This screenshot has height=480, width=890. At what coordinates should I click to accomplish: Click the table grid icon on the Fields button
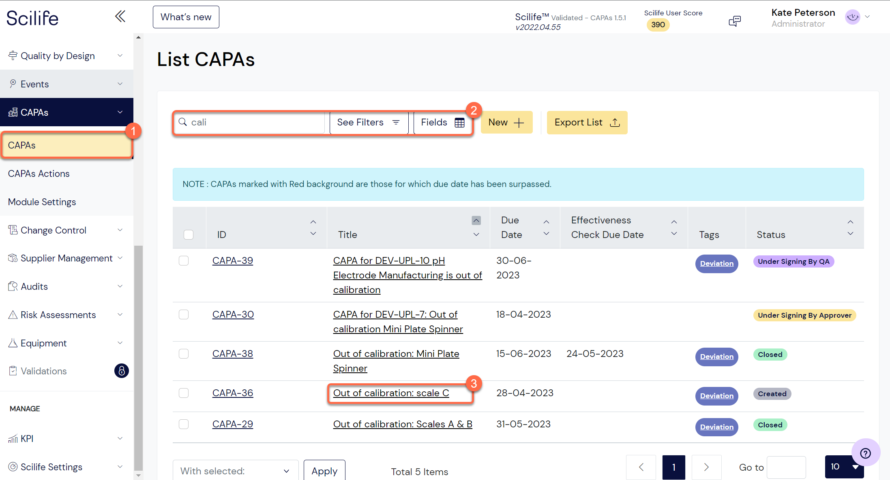coord(459,123)
